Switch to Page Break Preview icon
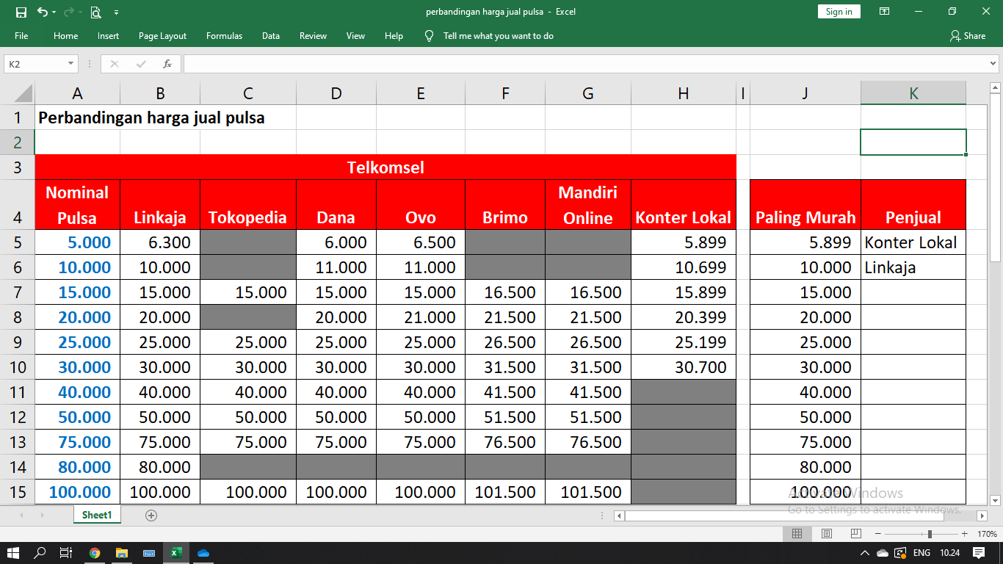 [x=855, y=534]
